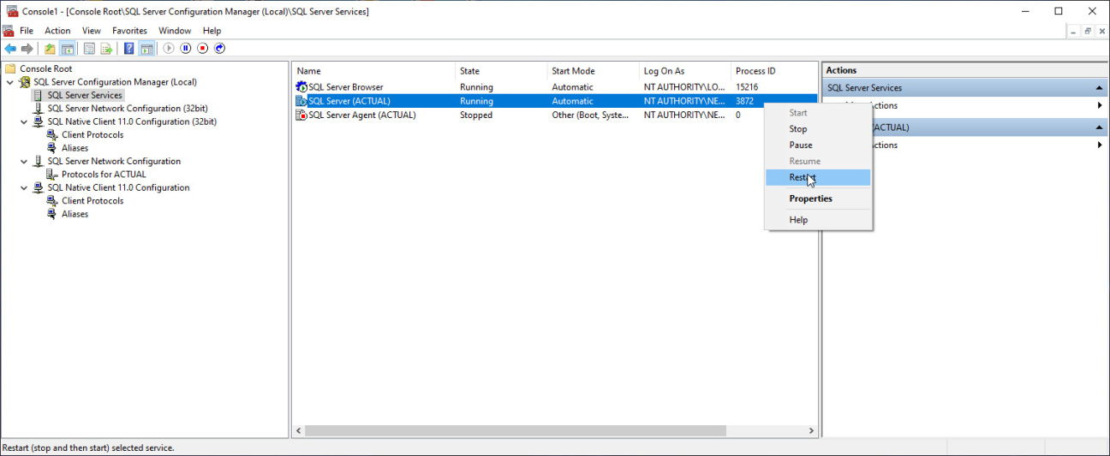Click the Restart Service toolbar icon
Image resolution: width=1110 pixels, height=456 pixels.
220,49
